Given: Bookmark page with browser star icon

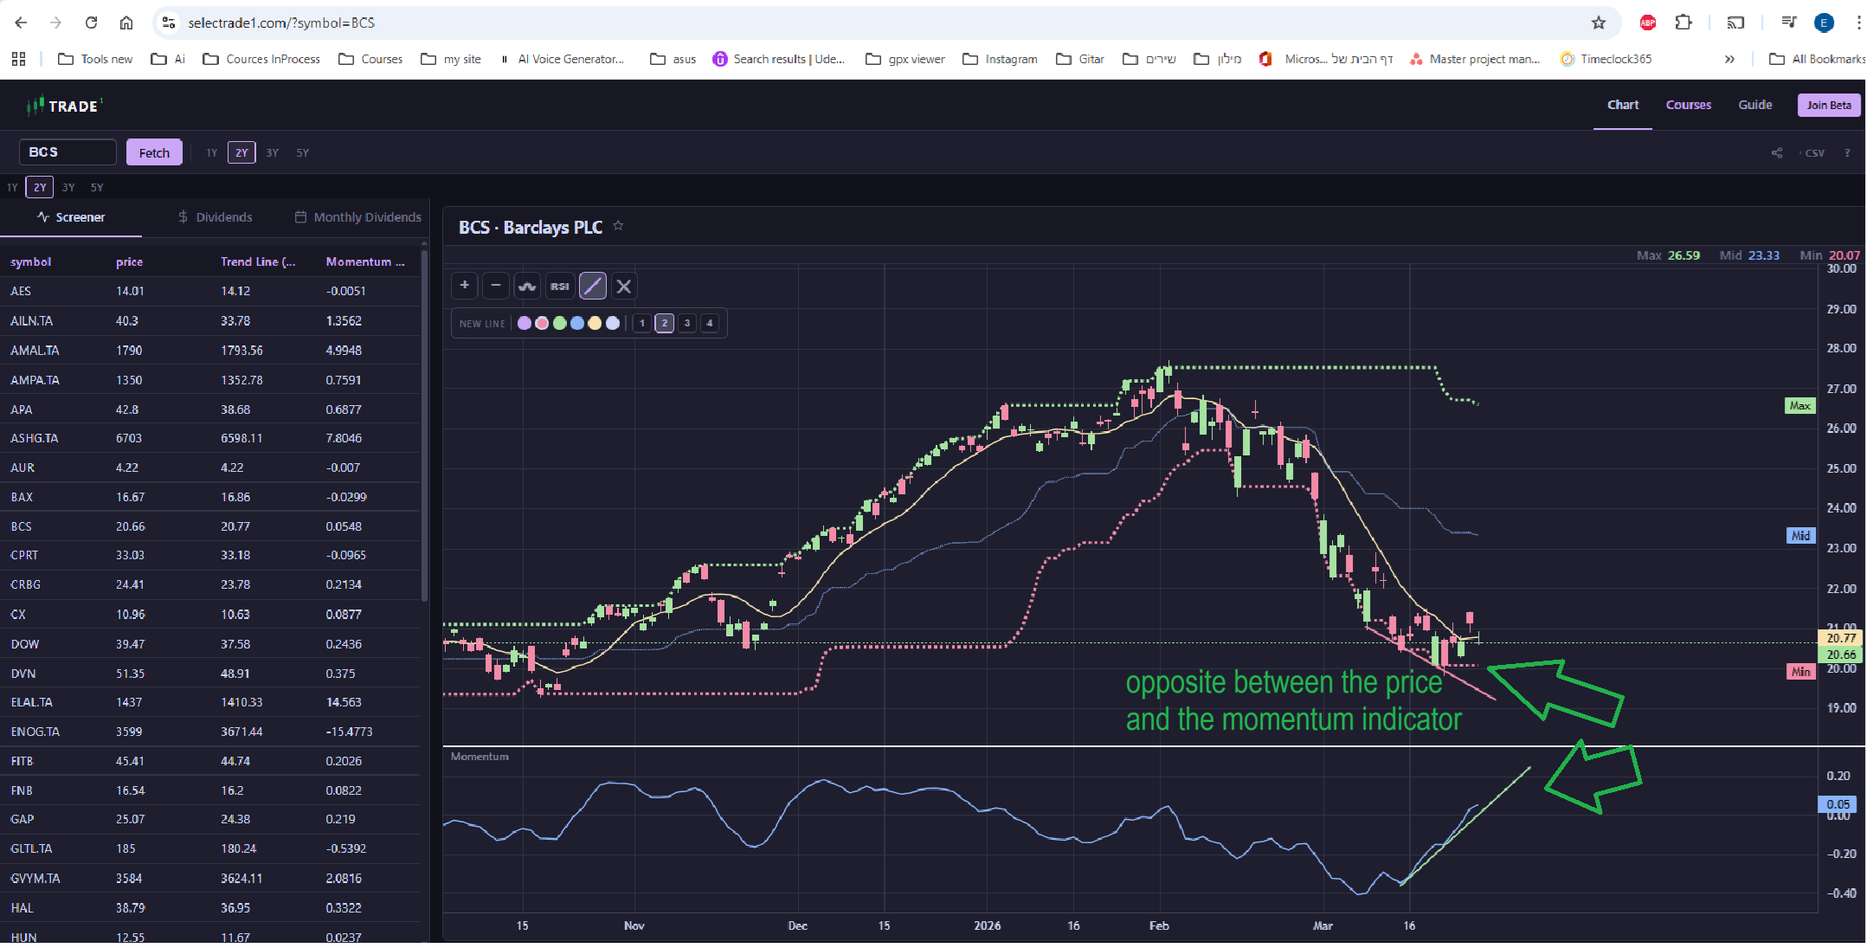Looking at the screenshot, I should tap(1599, 23).
